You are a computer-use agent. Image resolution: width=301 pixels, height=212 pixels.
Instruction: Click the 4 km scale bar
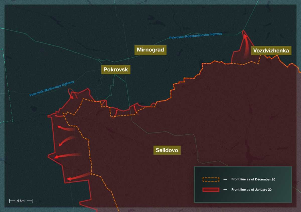(x=21, y=201)
